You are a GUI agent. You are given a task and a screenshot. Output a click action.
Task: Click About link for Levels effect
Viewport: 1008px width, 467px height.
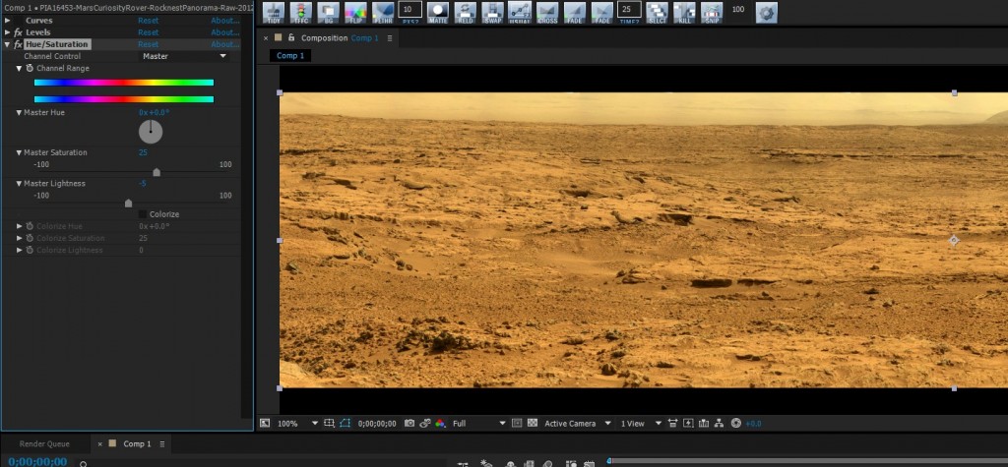pos(224,32)
